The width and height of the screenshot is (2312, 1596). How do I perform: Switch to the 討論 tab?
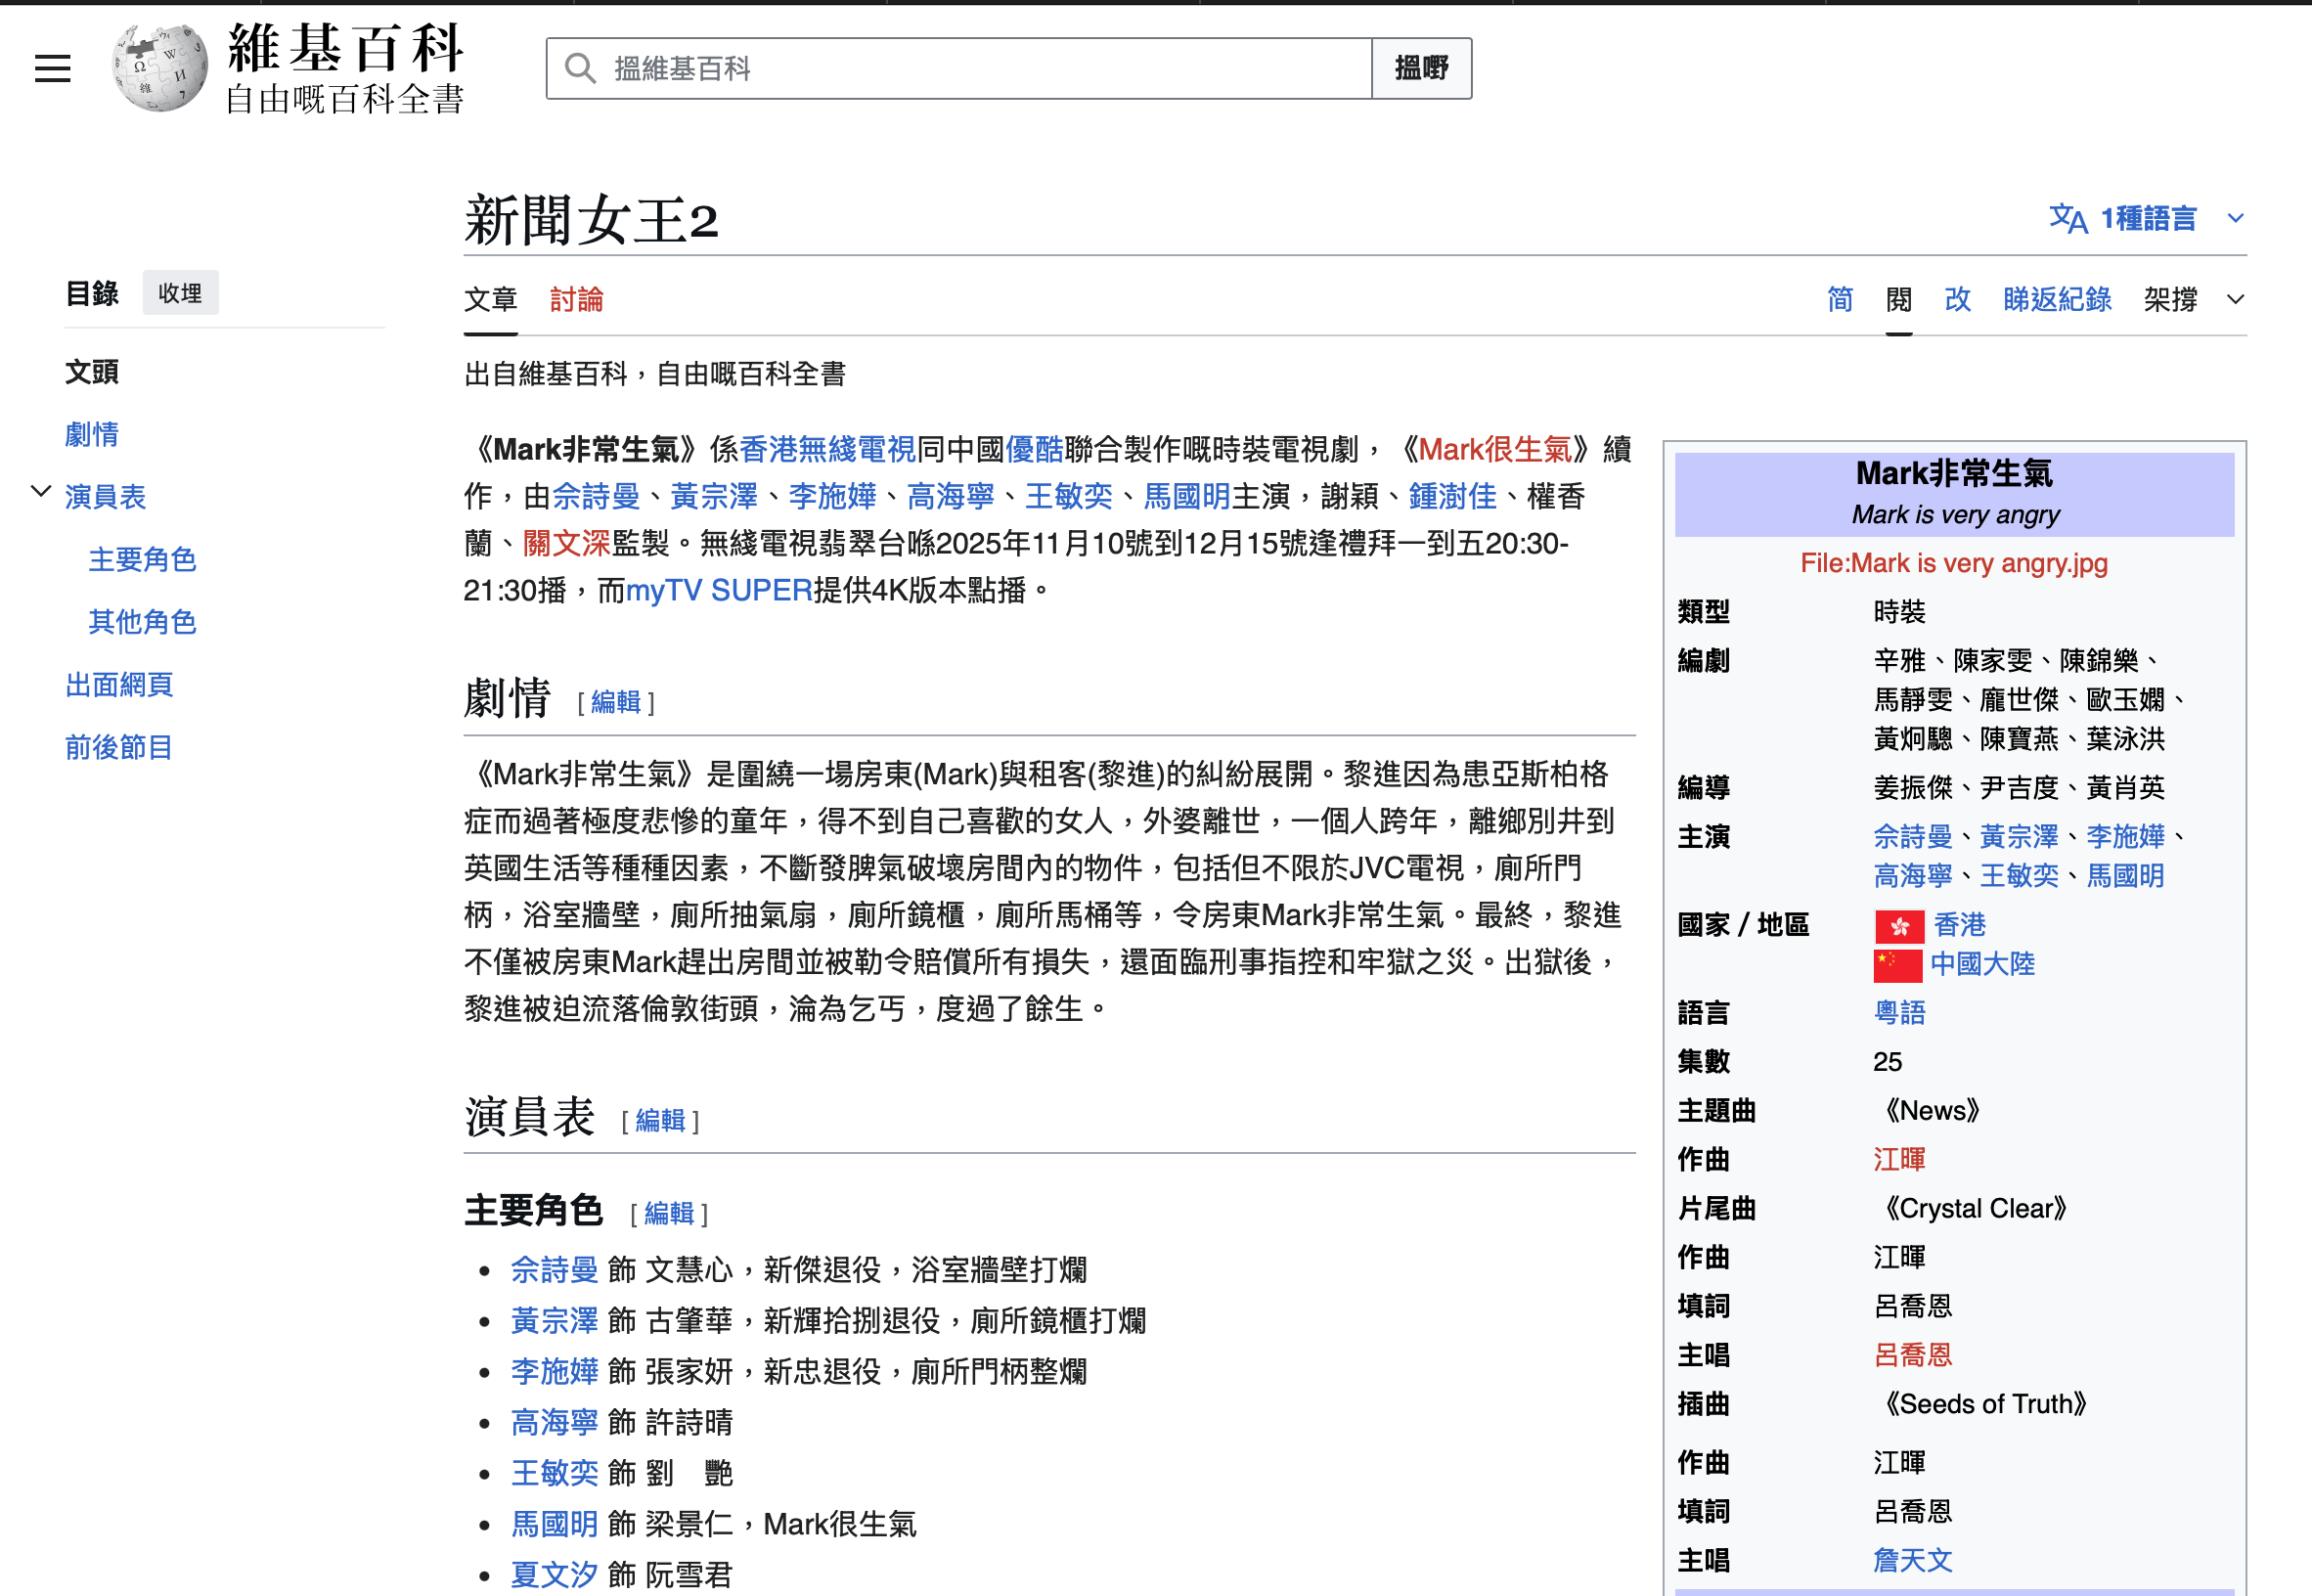576,299
